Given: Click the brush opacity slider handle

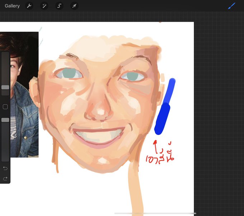Looking at the screenshot, I should (5, 120).
